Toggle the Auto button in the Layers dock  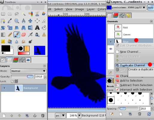pos(150,7)
